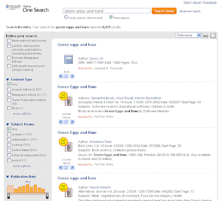Click middle preview icon under Anastasia Suen result
The image size is (222, 201).
point(66,168)
